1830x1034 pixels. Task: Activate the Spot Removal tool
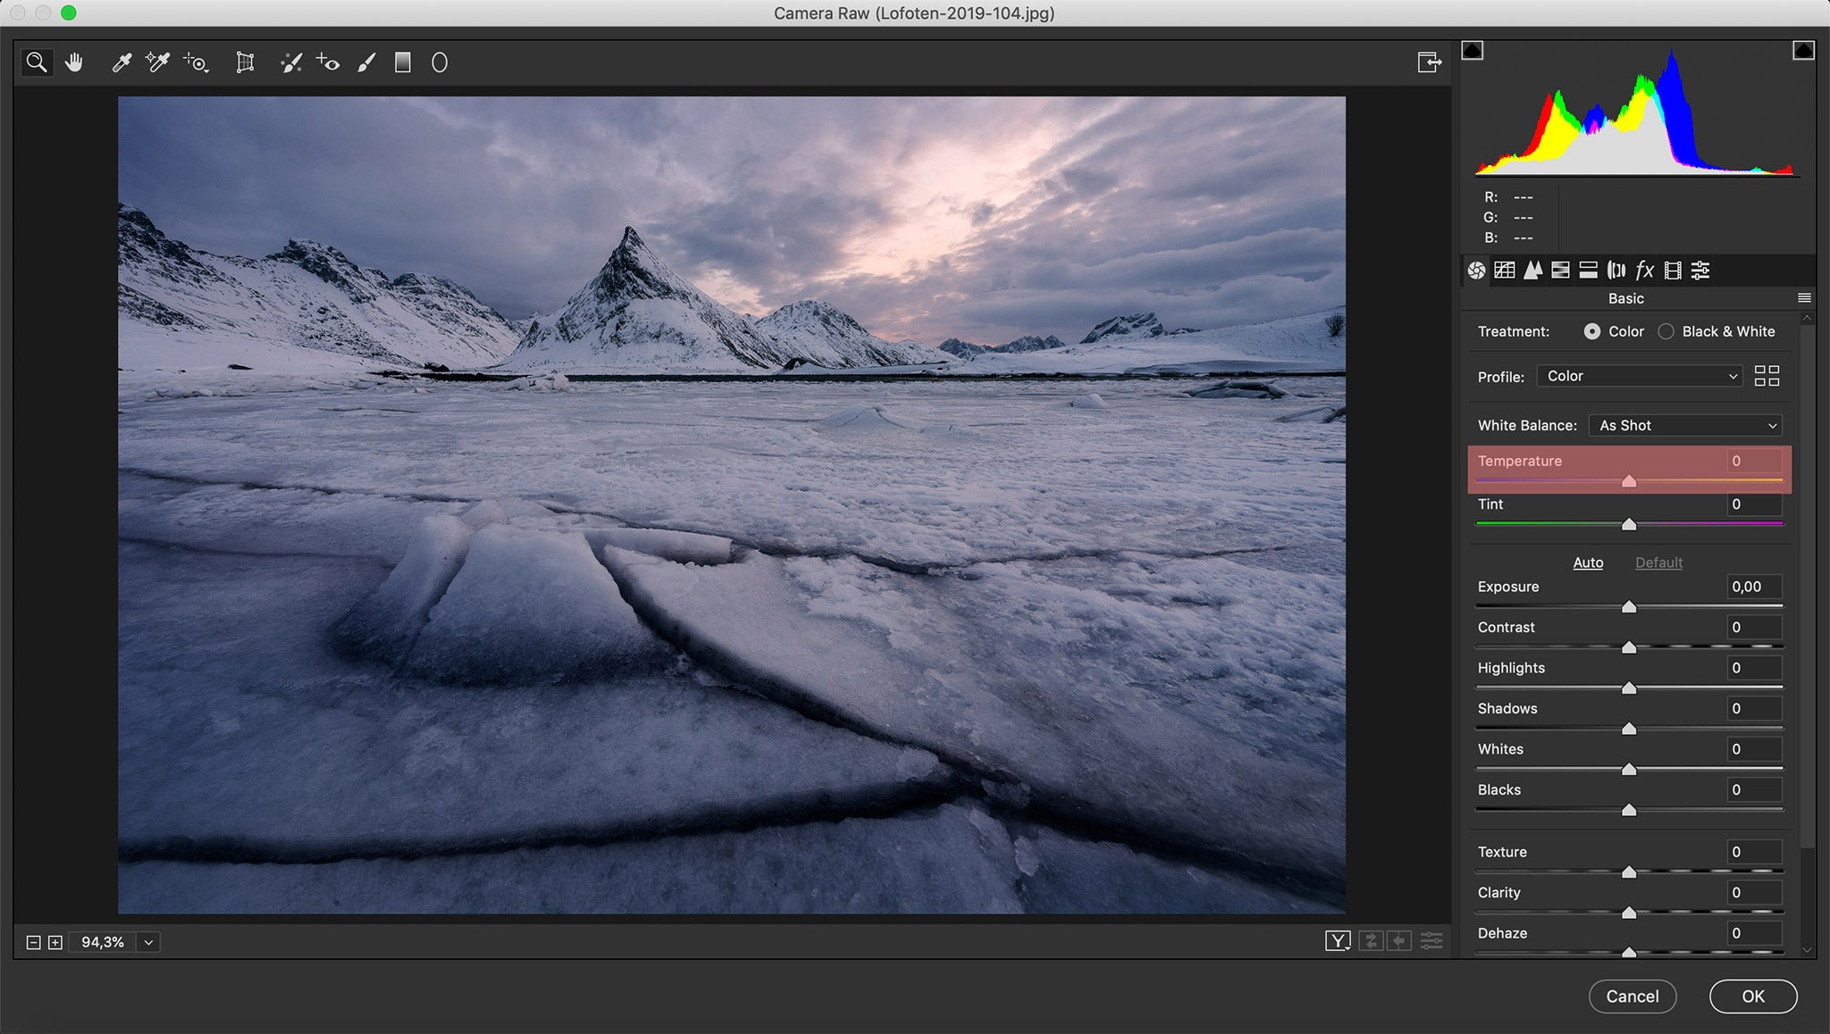tap(292, 62)
